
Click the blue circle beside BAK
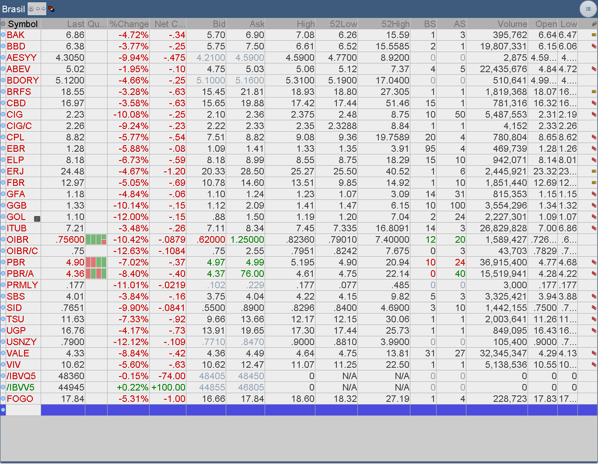pyautogui.click(x=3, y=35)
